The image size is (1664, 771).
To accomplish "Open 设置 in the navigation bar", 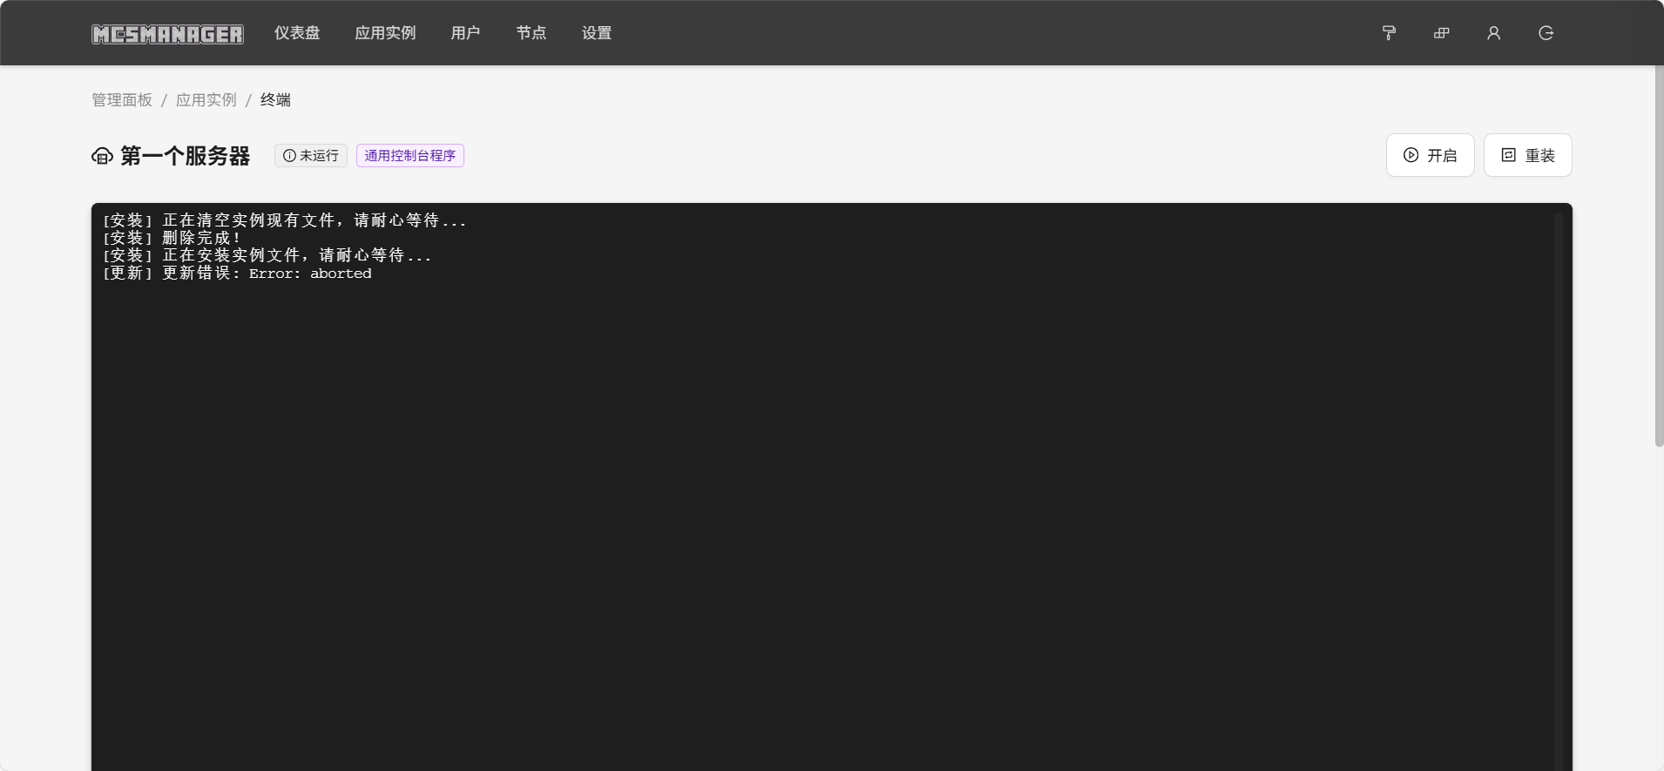I will [597, 33].
